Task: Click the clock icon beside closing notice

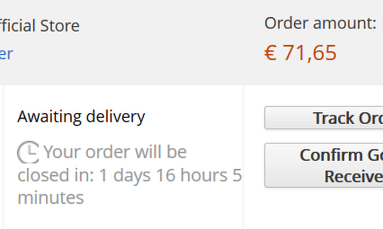Action: [28, 152]
